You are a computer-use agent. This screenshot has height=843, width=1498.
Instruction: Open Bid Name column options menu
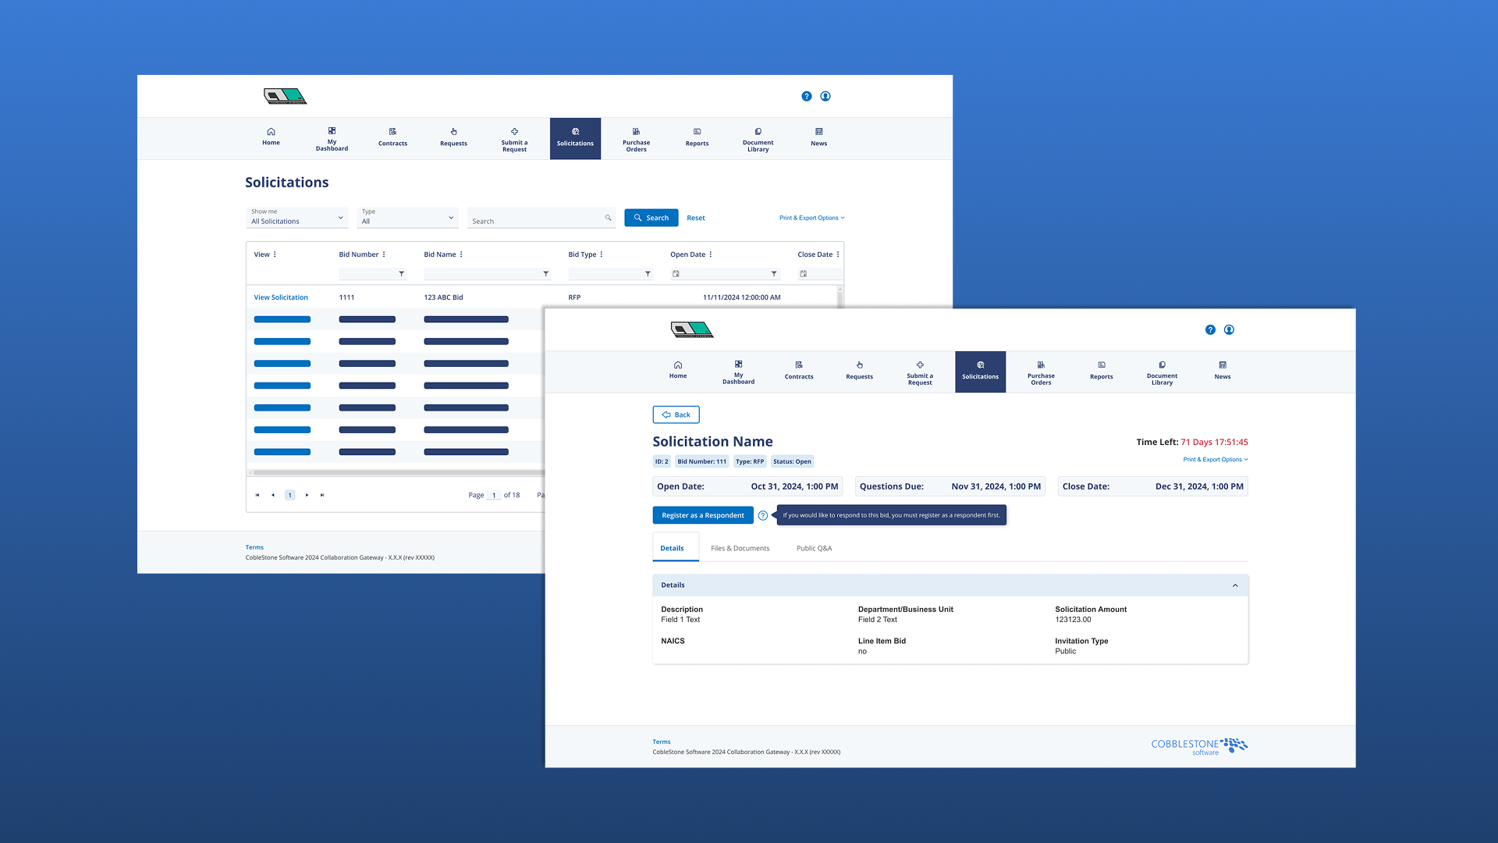[x=461, y=254]
